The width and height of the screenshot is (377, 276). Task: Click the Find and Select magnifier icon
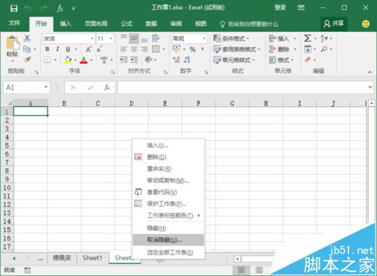324,49
